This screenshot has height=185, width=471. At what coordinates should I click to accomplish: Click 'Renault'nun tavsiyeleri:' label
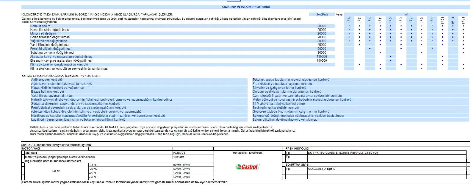pos(247,153)
